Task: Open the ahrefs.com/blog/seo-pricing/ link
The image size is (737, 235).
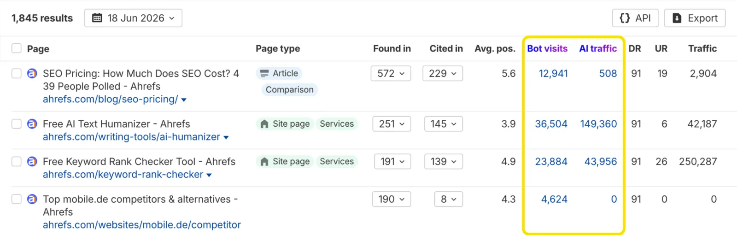Action: (x=110, y=99)
